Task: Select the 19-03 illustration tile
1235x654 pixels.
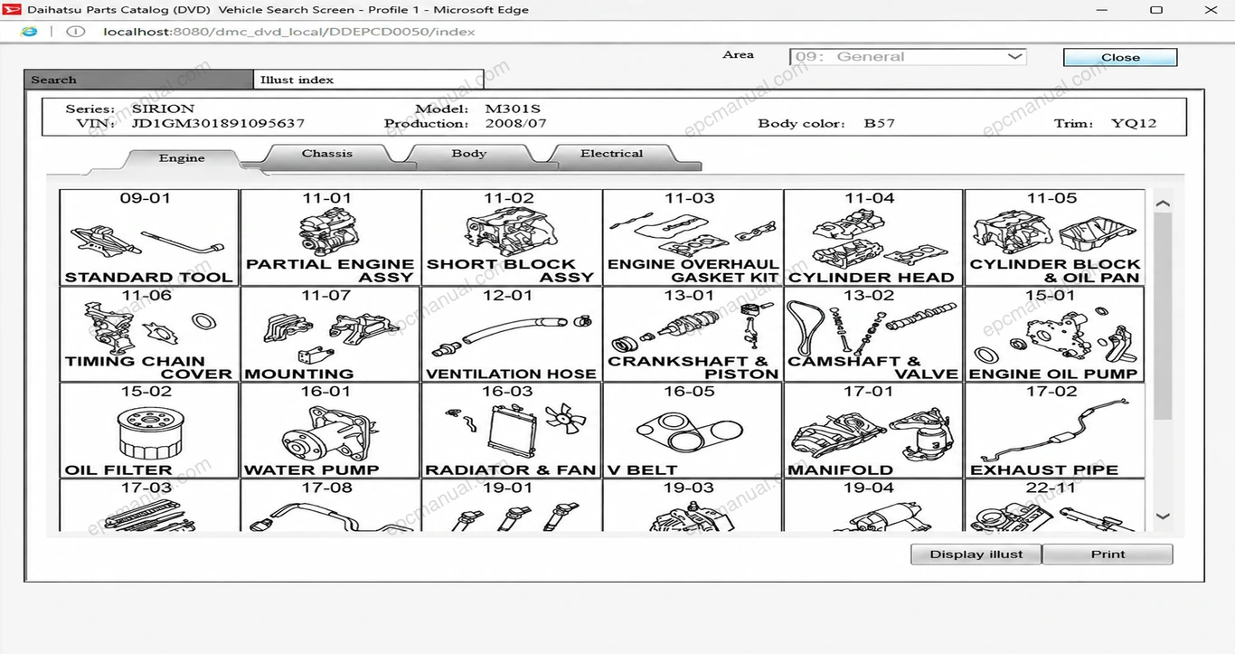Action: click(x=693, y=506)
